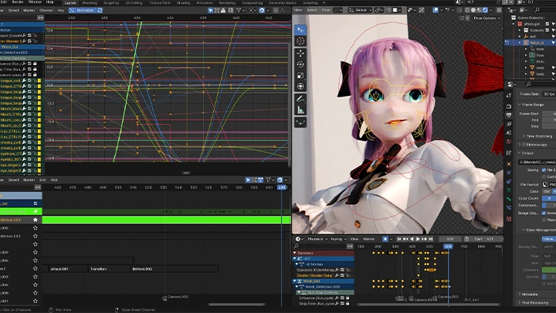
Task: Jump to the timeline end frame
Action: (x=430, y=239)
